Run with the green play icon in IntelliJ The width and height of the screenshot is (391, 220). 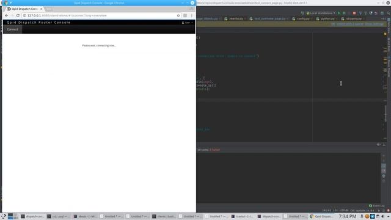coord(339,13)
